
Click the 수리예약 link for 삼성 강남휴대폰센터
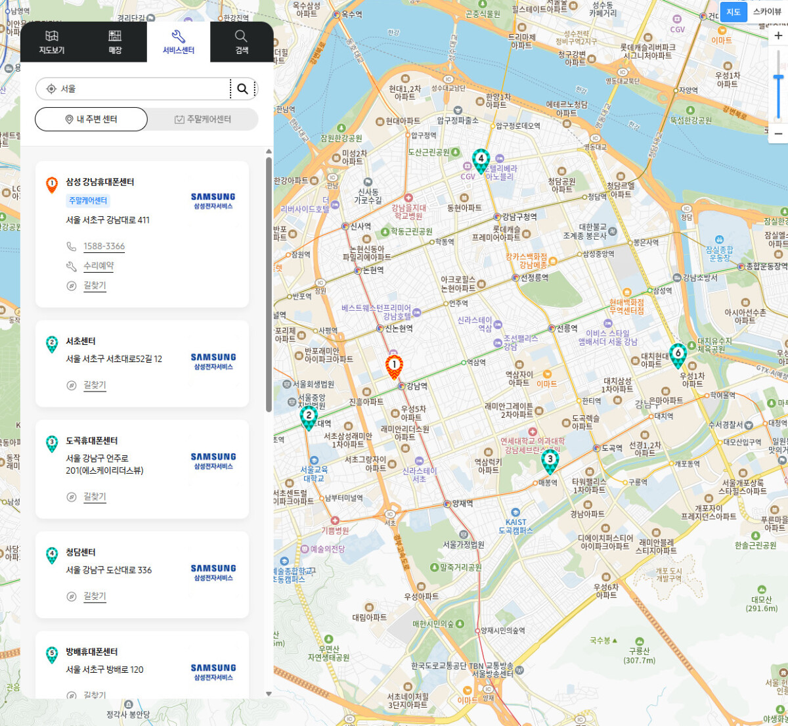(x=98, y=266)
